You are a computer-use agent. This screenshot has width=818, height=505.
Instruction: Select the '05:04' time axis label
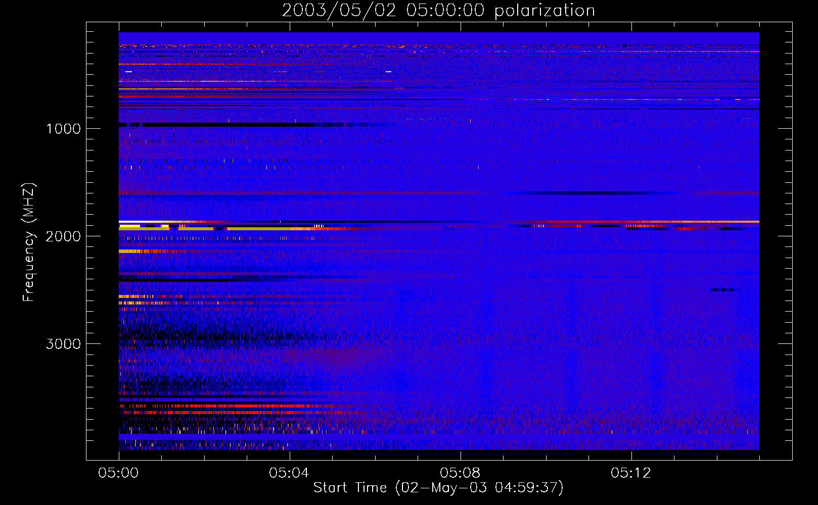pos(289,473)
